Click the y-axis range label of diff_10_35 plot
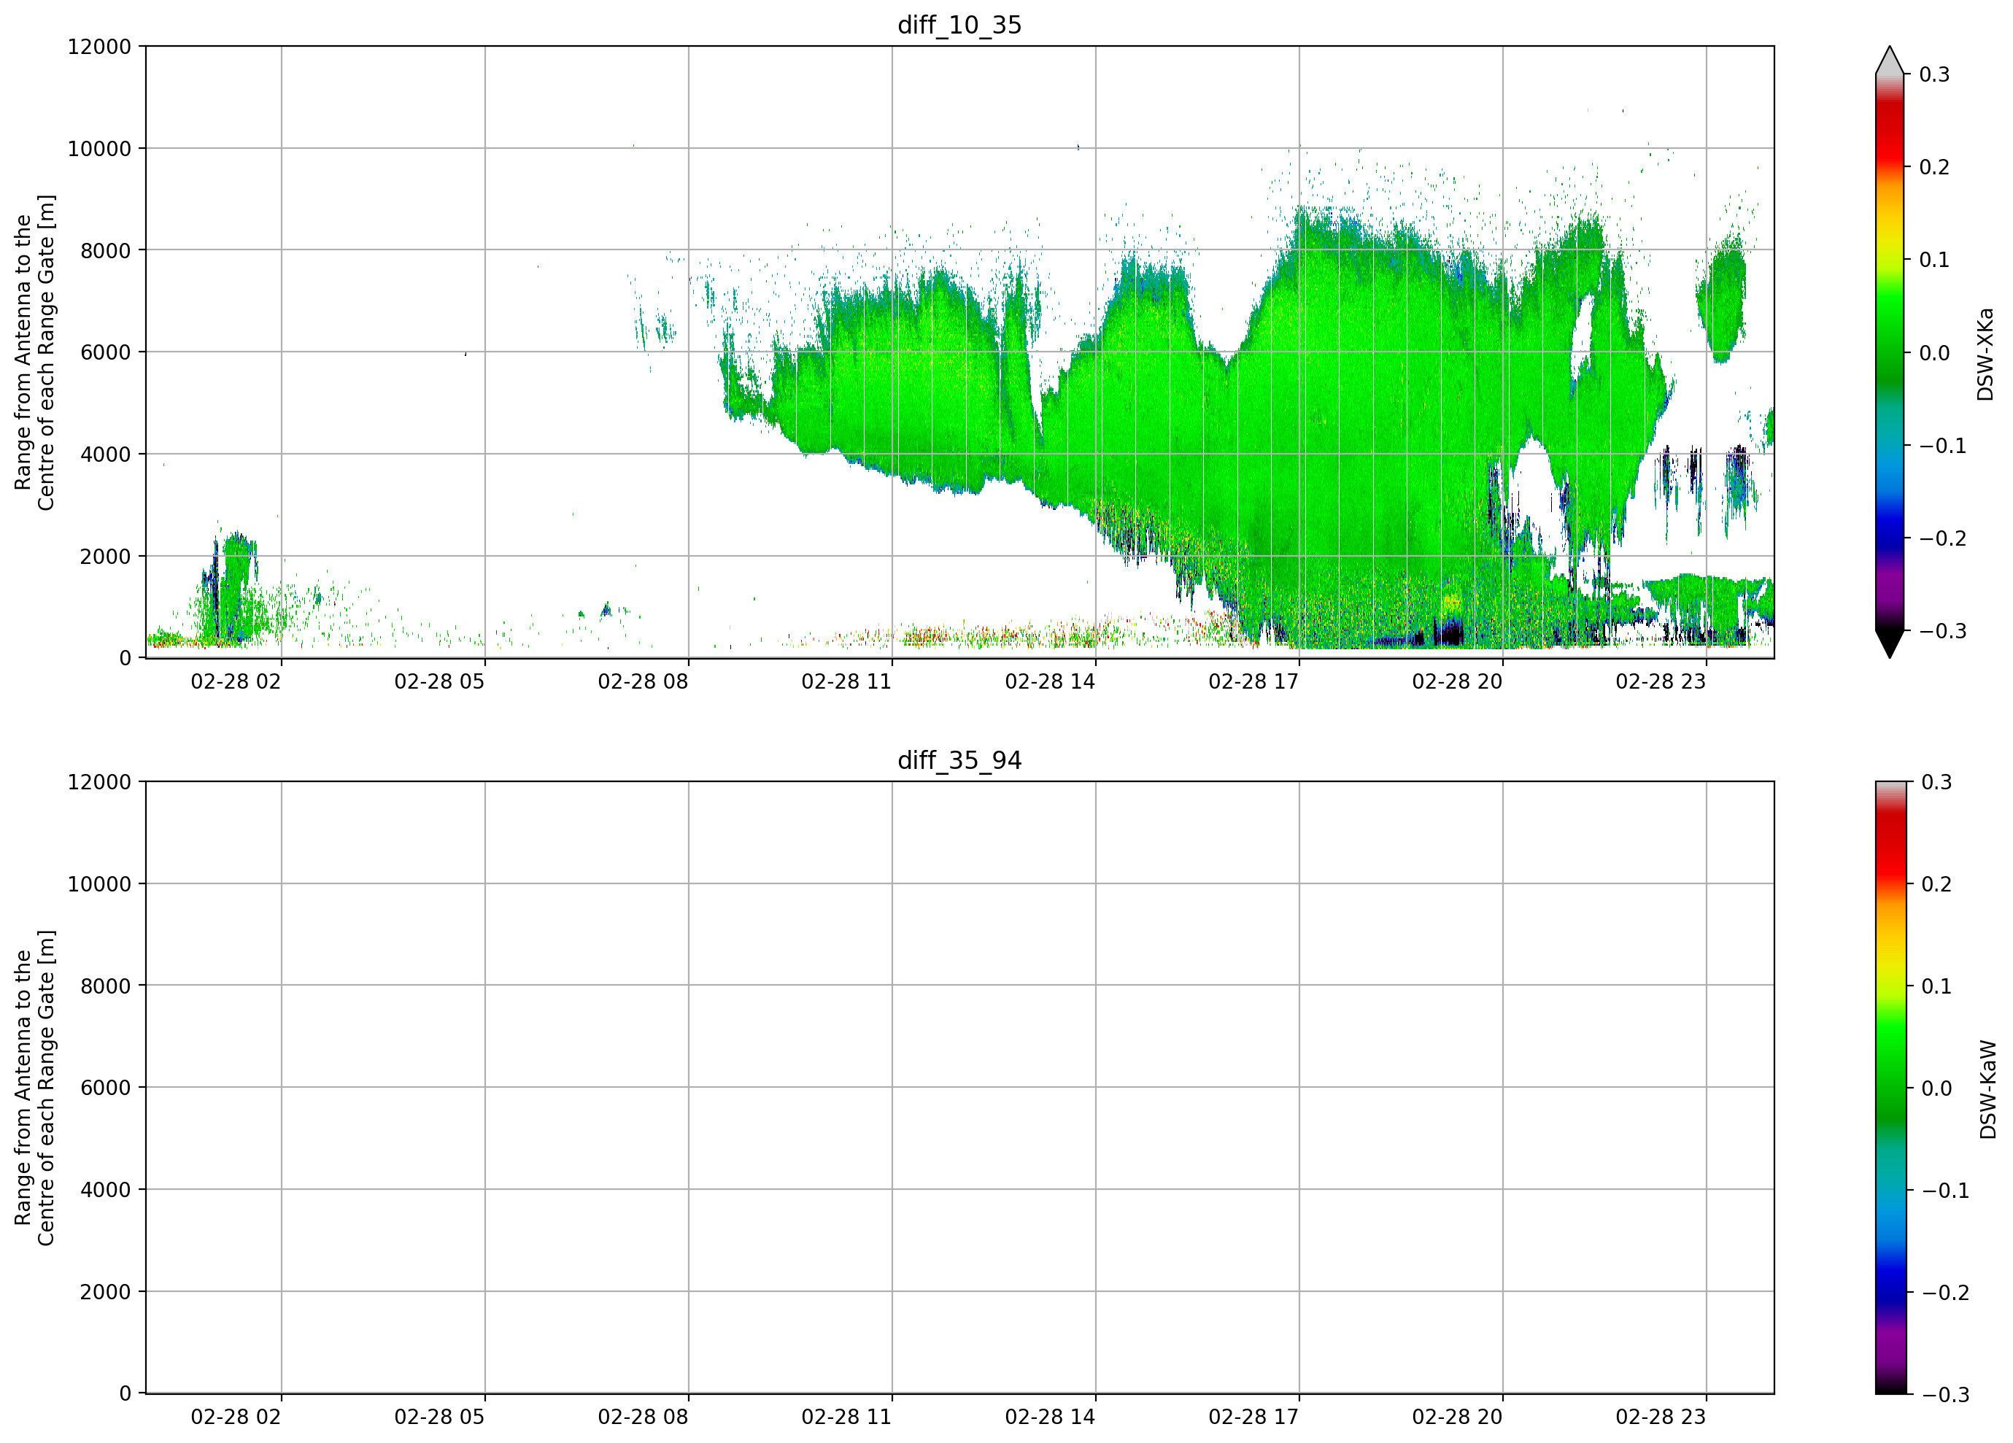The width and height of the screenshot is (2013, 1443). click(x=34, y=352)
